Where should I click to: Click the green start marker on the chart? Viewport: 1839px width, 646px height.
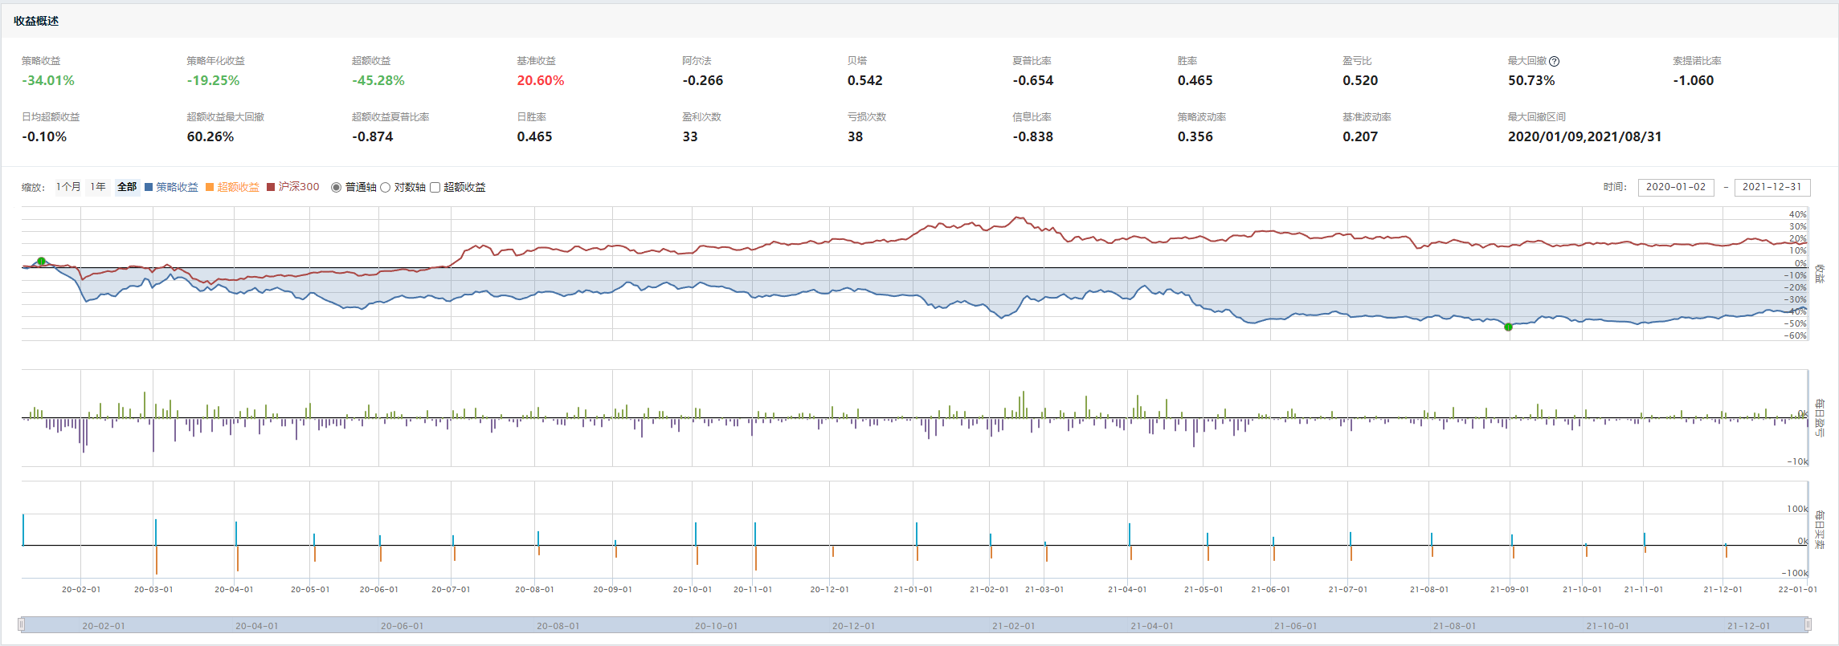[42, 262]
